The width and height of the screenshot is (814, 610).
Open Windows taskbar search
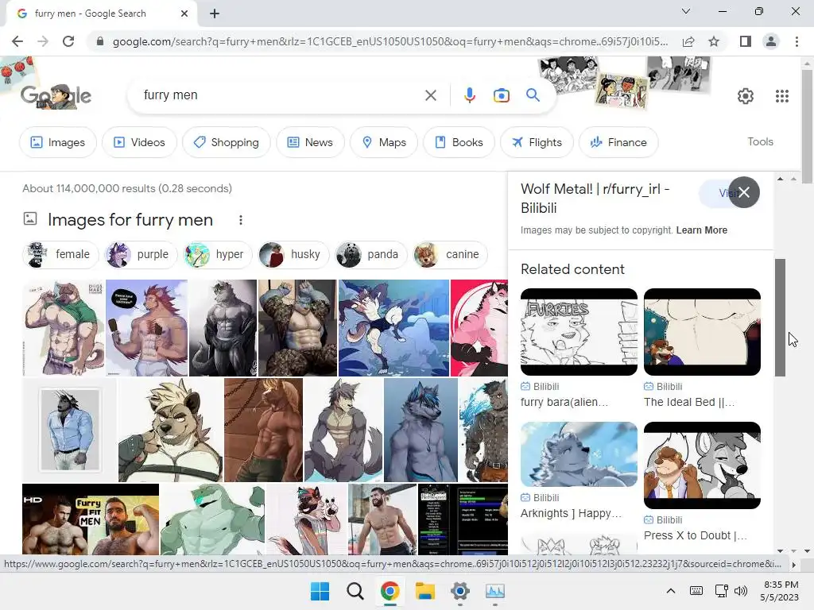355,591
